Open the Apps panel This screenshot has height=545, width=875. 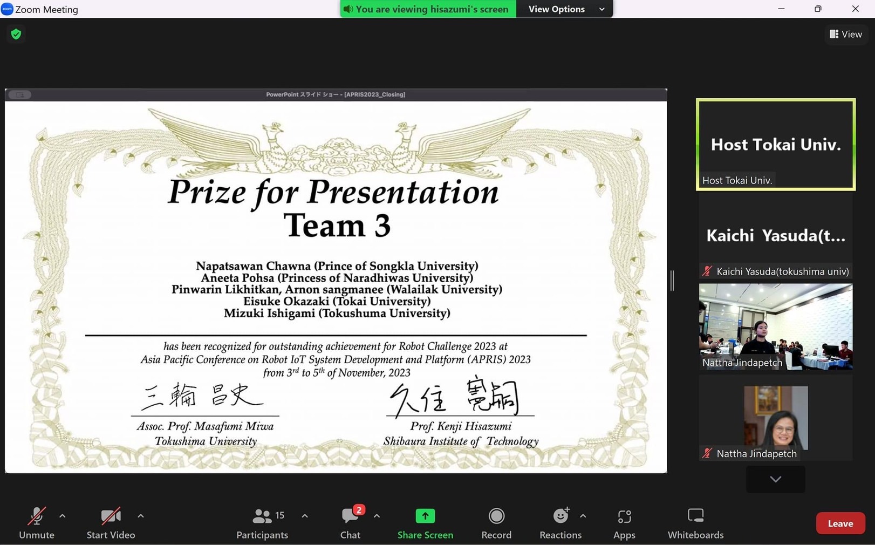pyautogui.click(x=624, y=523)
